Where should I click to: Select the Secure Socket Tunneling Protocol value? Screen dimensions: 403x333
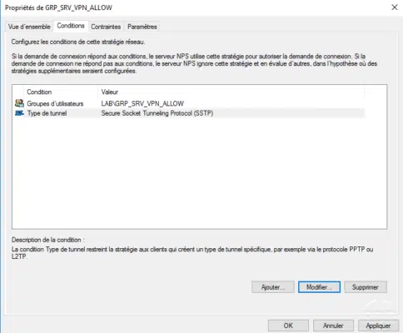157,113
